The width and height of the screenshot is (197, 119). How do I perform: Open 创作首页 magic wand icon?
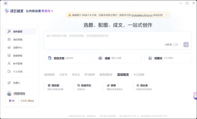tap(9, 31)
